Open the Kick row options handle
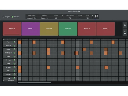Viewport: 128px width, 96px height. (x=17, y=42)
